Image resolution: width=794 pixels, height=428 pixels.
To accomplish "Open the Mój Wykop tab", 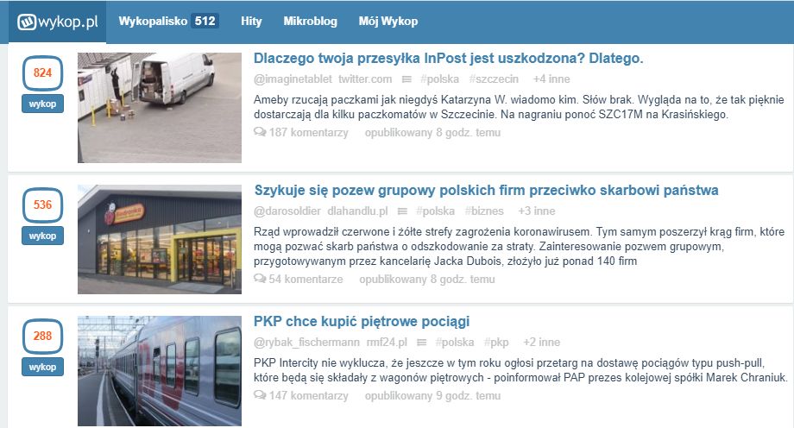I will [388, 22].
